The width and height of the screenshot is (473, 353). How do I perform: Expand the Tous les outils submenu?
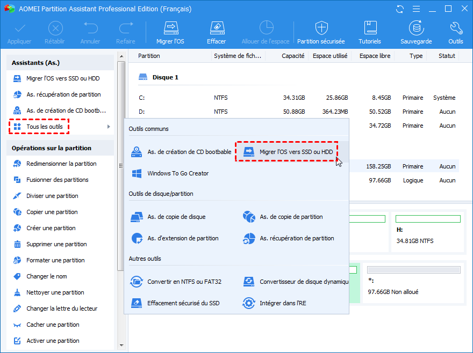(45, 127)
